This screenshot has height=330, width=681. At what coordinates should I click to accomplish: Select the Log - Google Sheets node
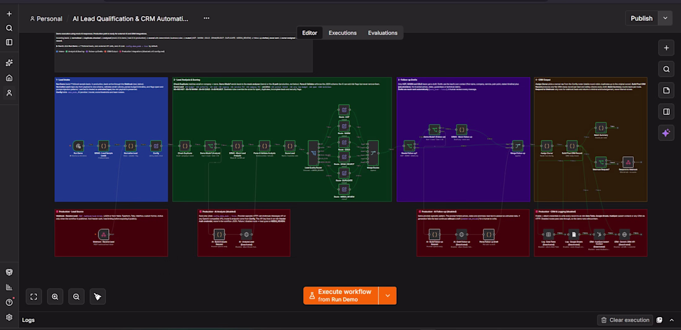(574, 235)
